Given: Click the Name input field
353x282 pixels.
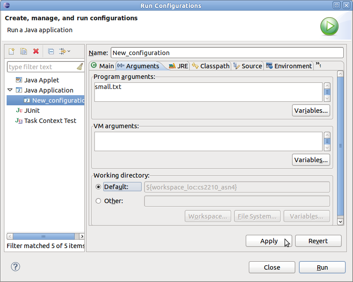Looking at the screenshot, I should coord(227,52).
